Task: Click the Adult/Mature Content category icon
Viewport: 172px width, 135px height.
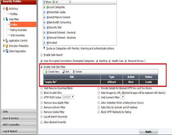Action: pos(48,17)
